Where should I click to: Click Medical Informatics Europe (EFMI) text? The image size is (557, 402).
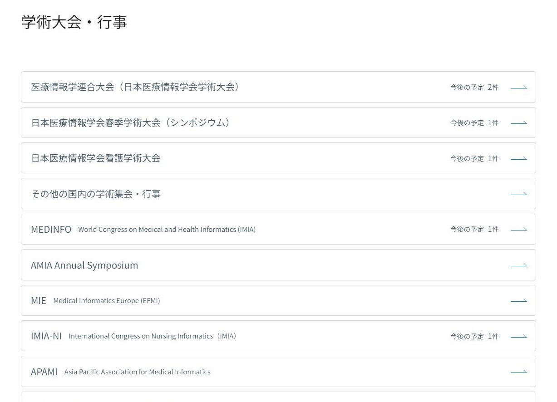(107, 301)
